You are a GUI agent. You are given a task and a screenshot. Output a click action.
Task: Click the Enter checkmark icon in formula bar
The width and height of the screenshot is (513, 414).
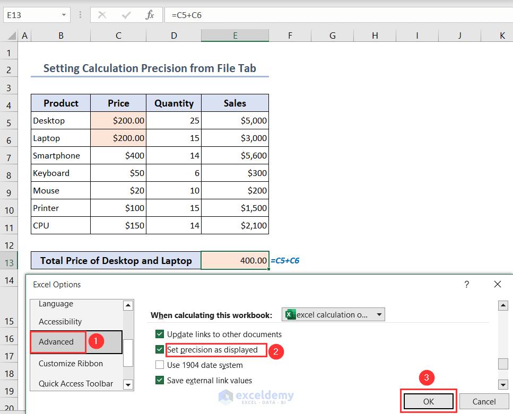point(126,15)
